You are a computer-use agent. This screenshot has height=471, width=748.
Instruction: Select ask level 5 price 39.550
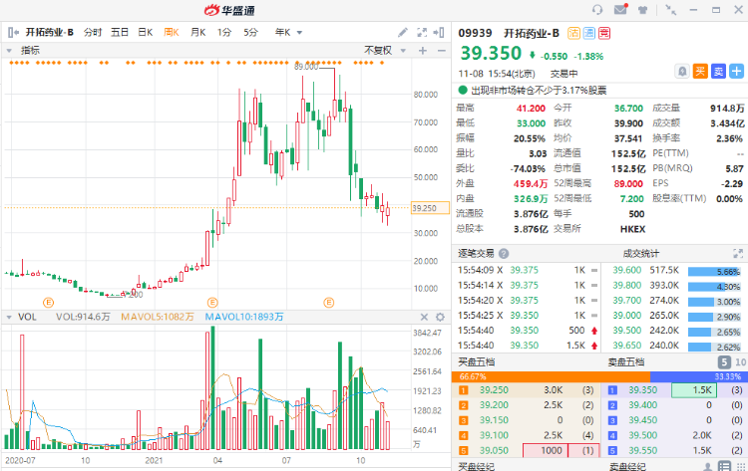(x=642, y=450)
